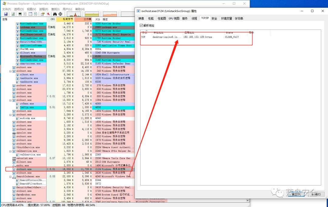Open the 视图(V) menu

click(31, 9)
